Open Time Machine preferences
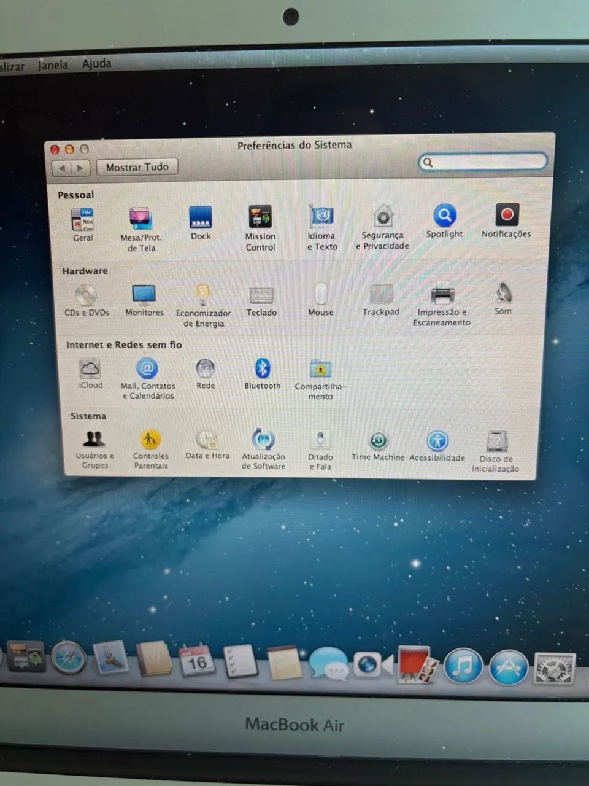Viewport: 589px width, 786px height. point(377,440)
